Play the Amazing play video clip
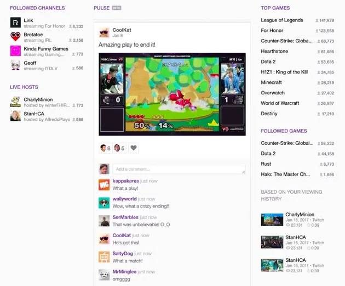The height and width of the screenshot is (286, 345). point(173,94)
